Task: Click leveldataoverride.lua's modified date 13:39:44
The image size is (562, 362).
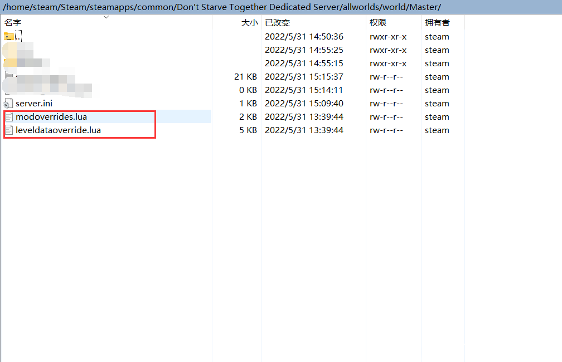Action: (x=304, y=130)
